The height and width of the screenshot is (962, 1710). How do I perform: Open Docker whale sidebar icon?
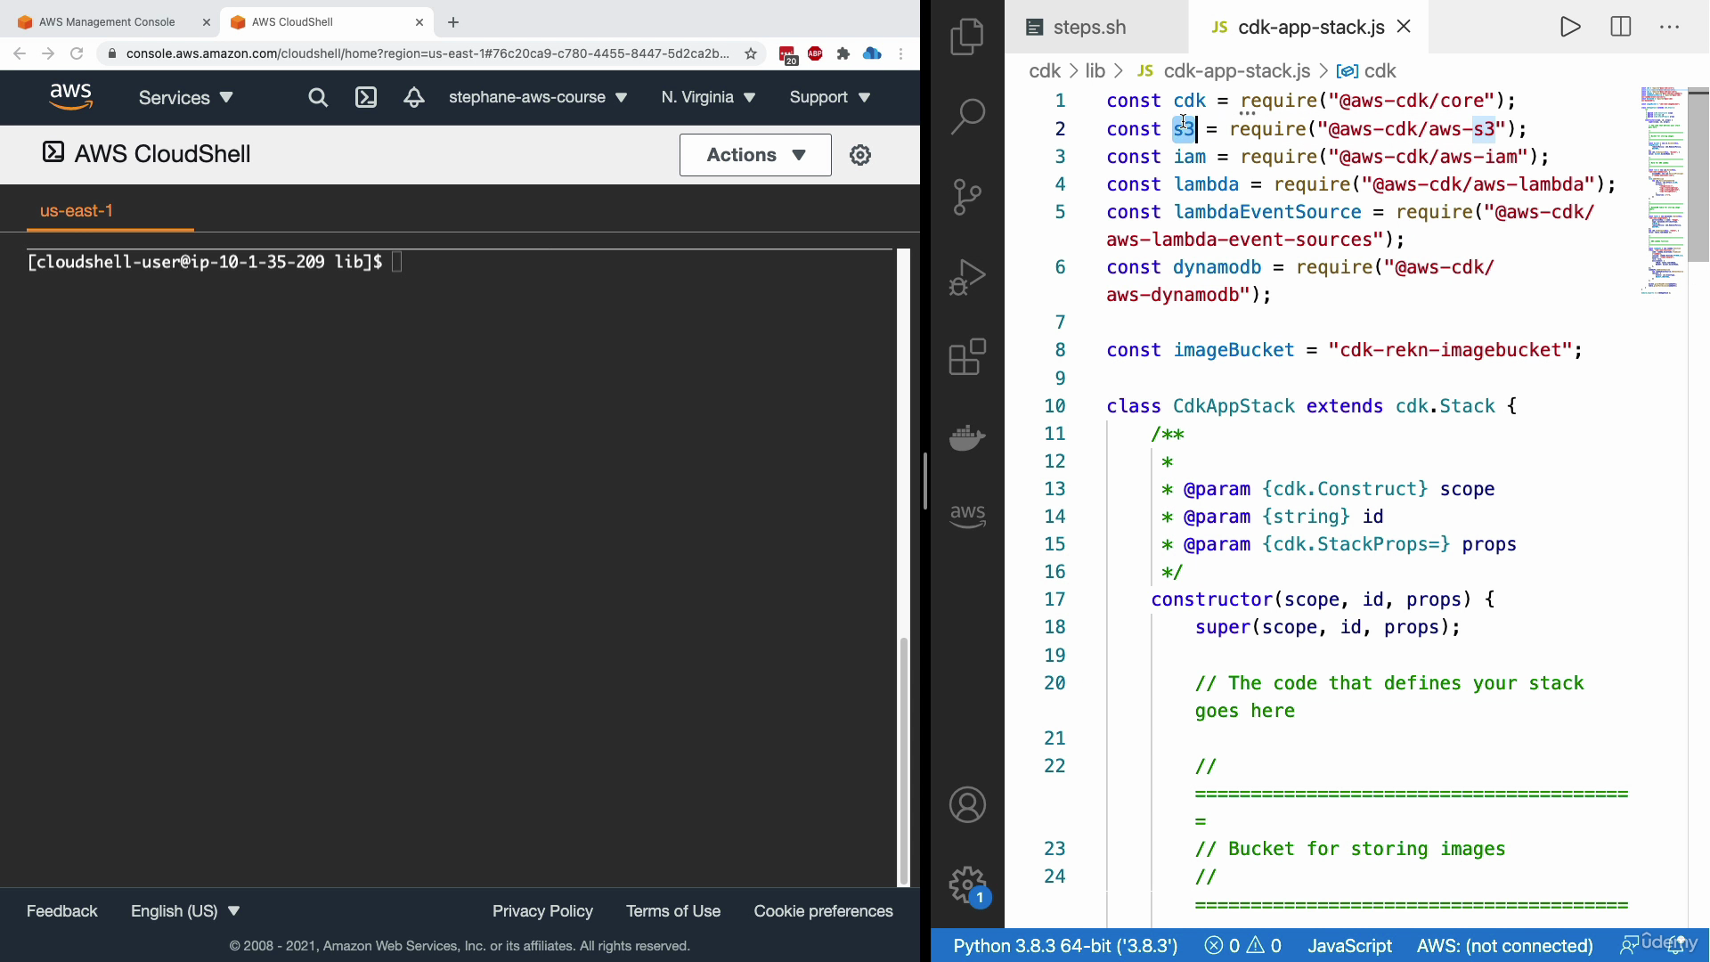(x=967, y=437)
